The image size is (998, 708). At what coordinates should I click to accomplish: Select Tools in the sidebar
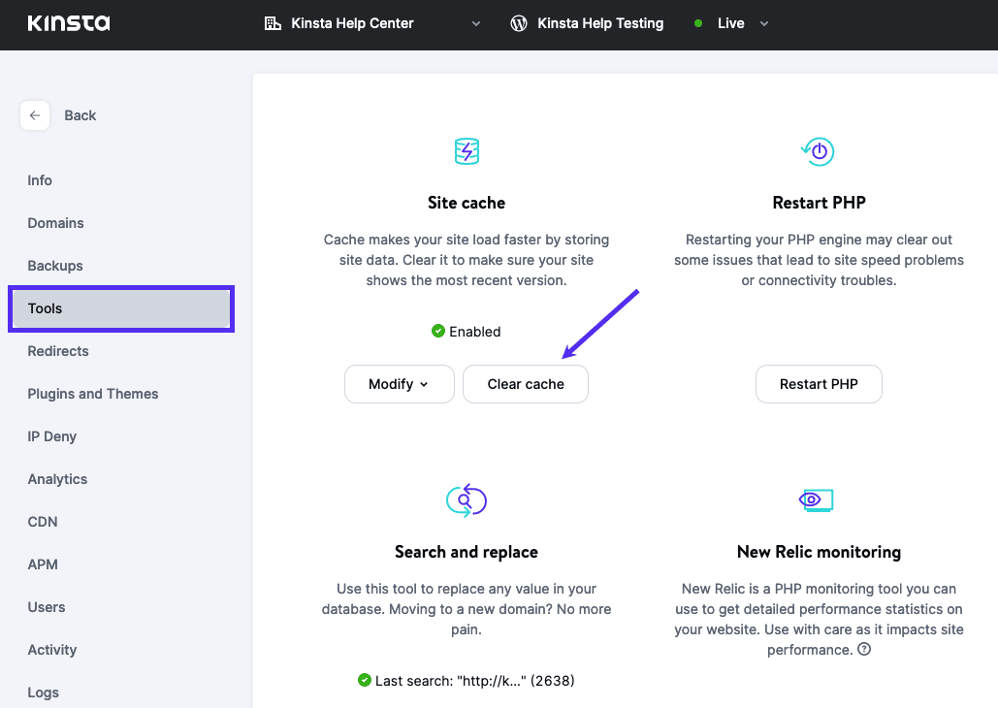(x=121, y=308)
